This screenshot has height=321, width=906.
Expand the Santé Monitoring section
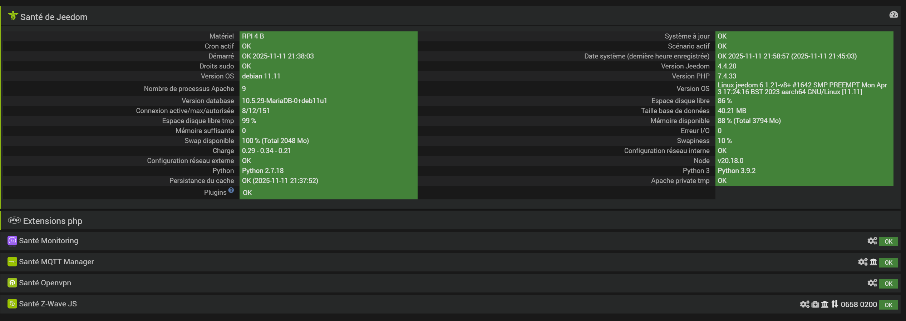tap(48, 241)
